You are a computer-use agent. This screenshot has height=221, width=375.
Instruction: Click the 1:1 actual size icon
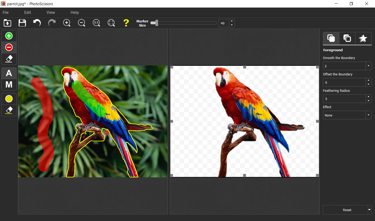pyautogui.click(x=96, y=23)
